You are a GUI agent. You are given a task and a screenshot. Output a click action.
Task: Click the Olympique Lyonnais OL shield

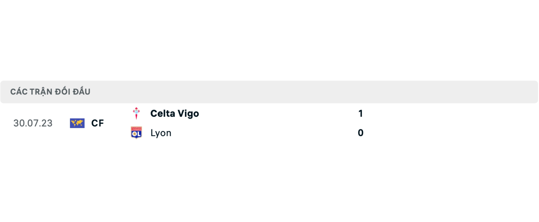[136, 133]
